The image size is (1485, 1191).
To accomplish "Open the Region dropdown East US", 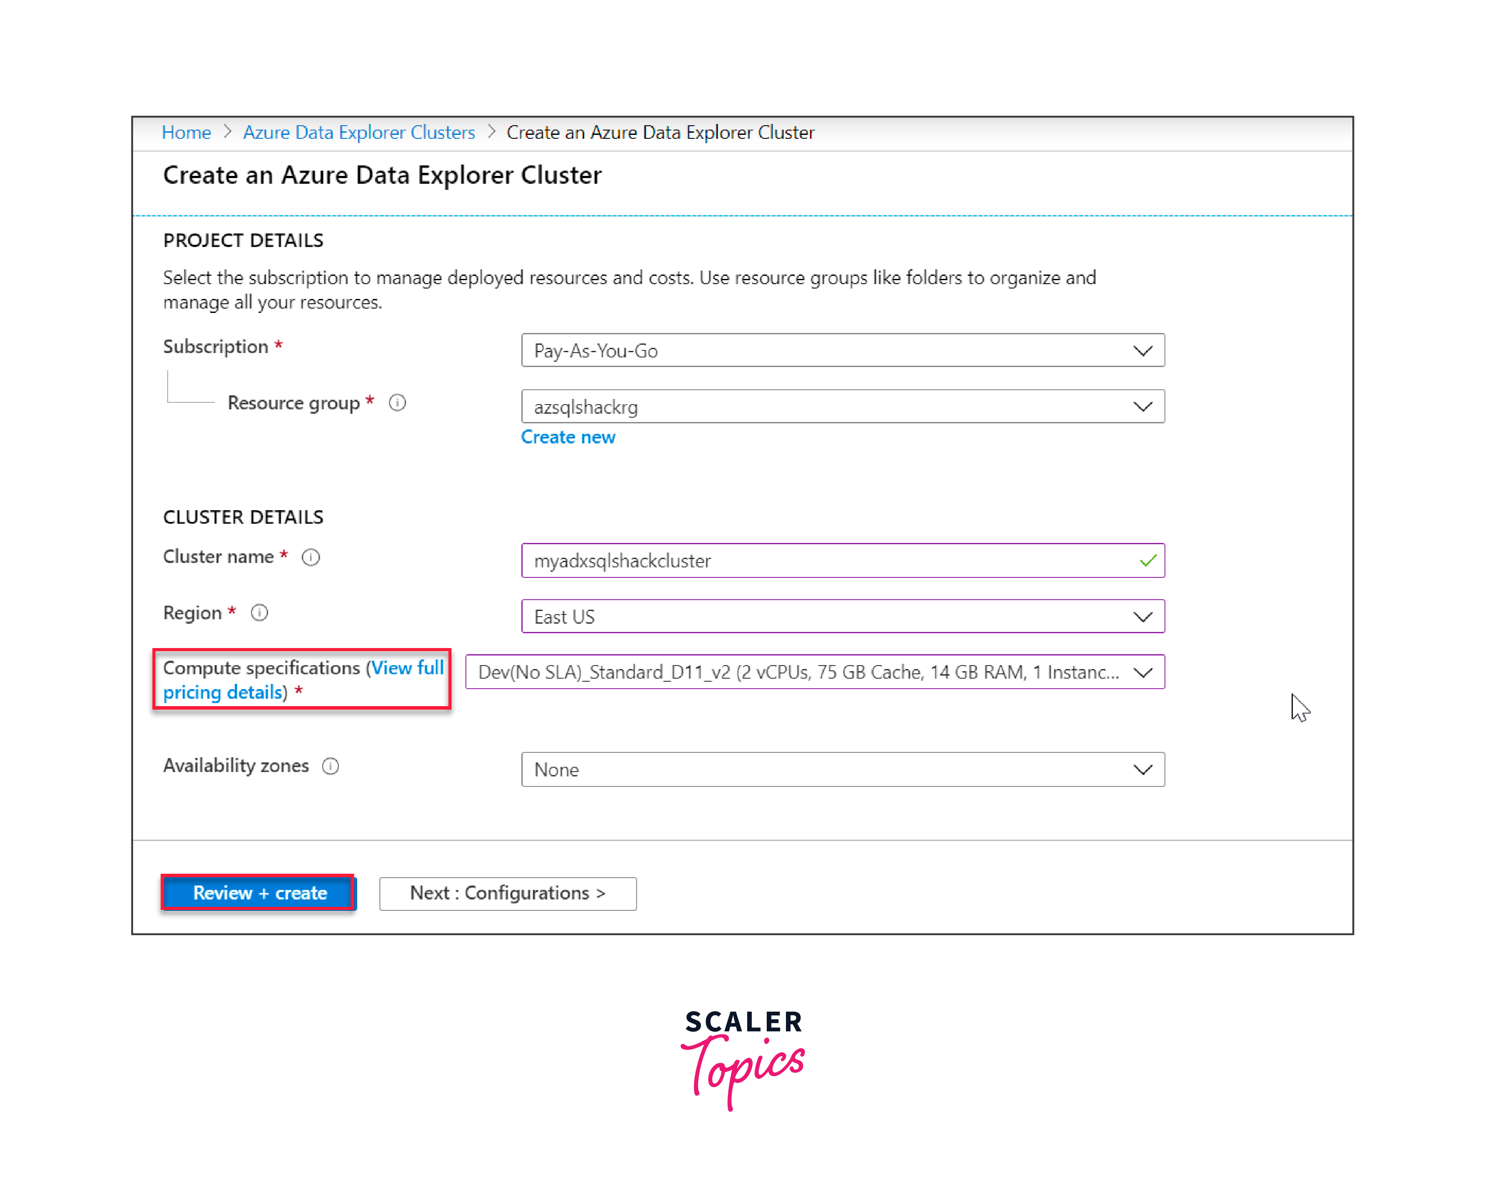I will (x=842, y=616).
